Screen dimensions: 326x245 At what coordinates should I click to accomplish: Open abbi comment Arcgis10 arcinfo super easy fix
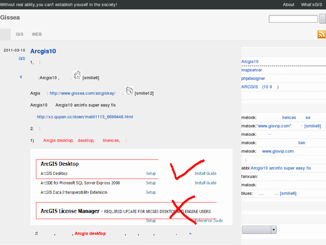(281, 168)
